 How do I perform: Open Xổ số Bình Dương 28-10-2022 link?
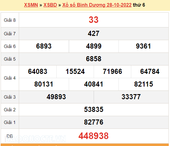[x=97, y=5]
